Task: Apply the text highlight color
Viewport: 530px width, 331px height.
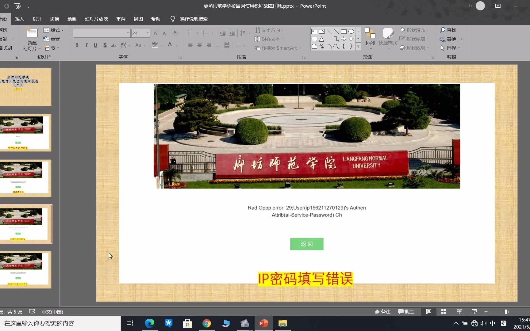Action: [155, 45]
